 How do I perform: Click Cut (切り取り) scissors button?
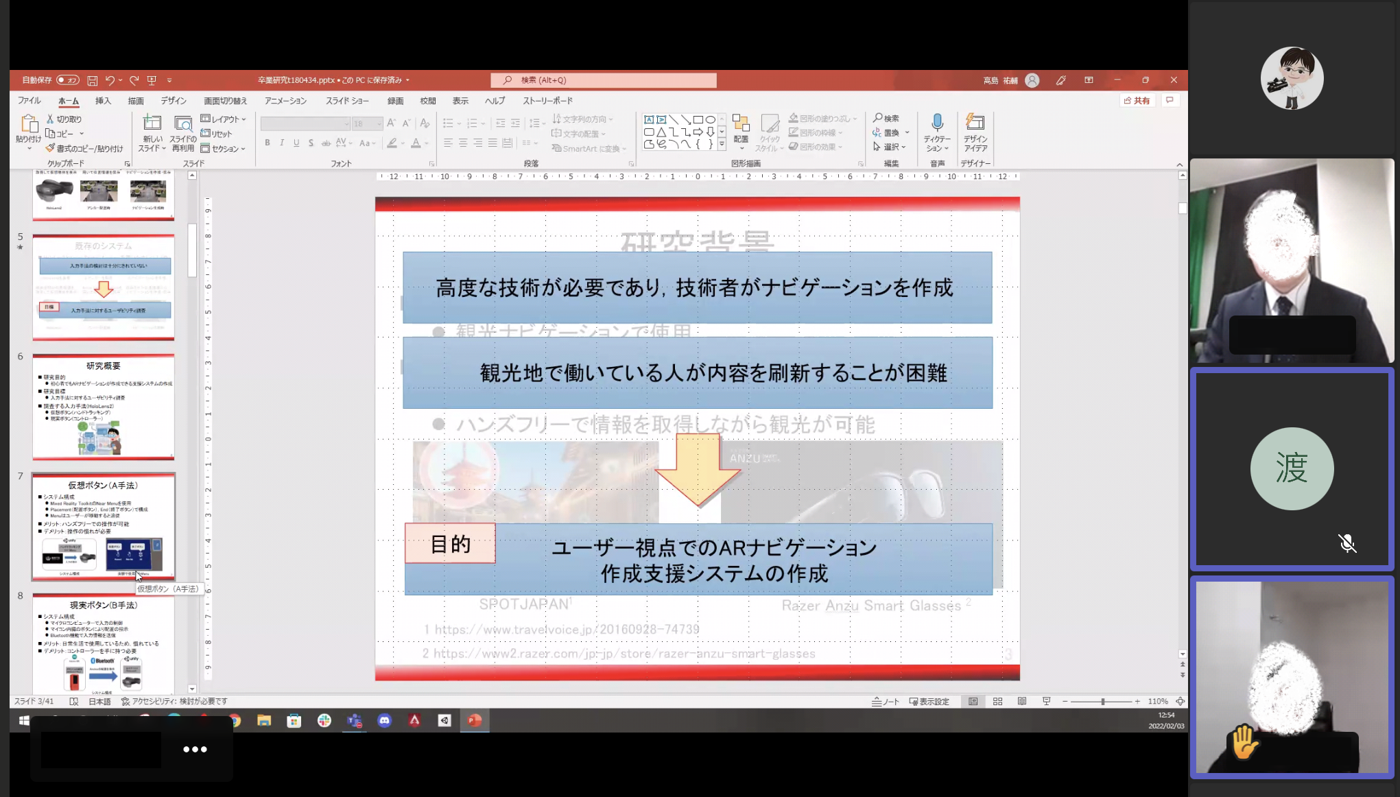point(63,119)
